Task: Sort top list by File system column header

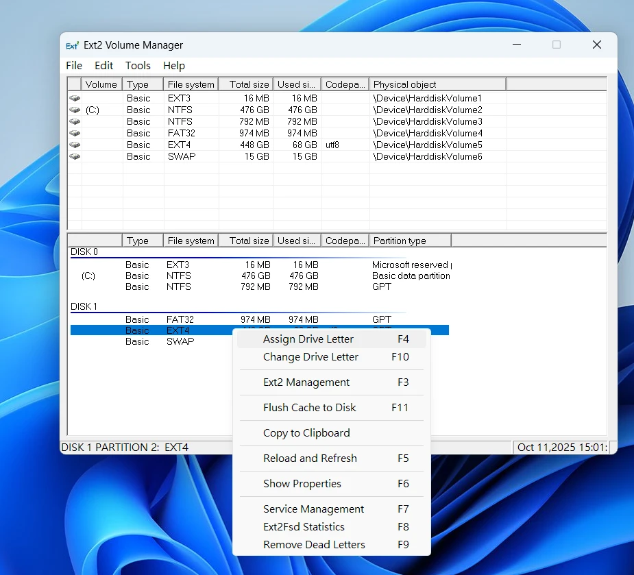Action: pos(191,84)
